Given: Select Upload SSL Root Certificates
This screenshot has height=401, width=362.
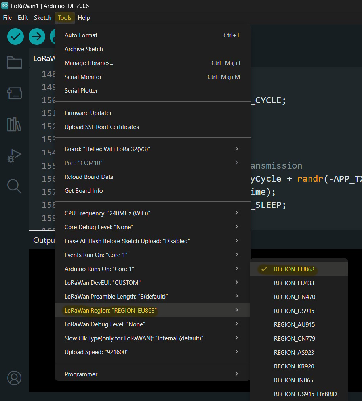Looking at the screenshot, I should [x=152, y=127].
